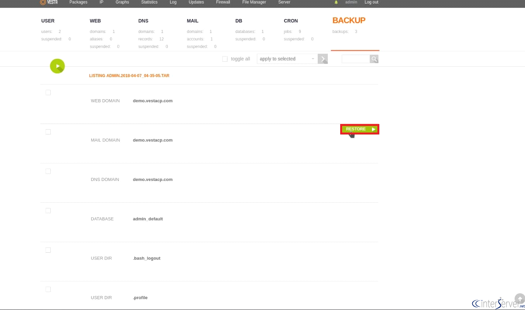Open the notifications bell
Image resolution: width=525 pixels, height=310 pixels.
[x=336, y=2]
